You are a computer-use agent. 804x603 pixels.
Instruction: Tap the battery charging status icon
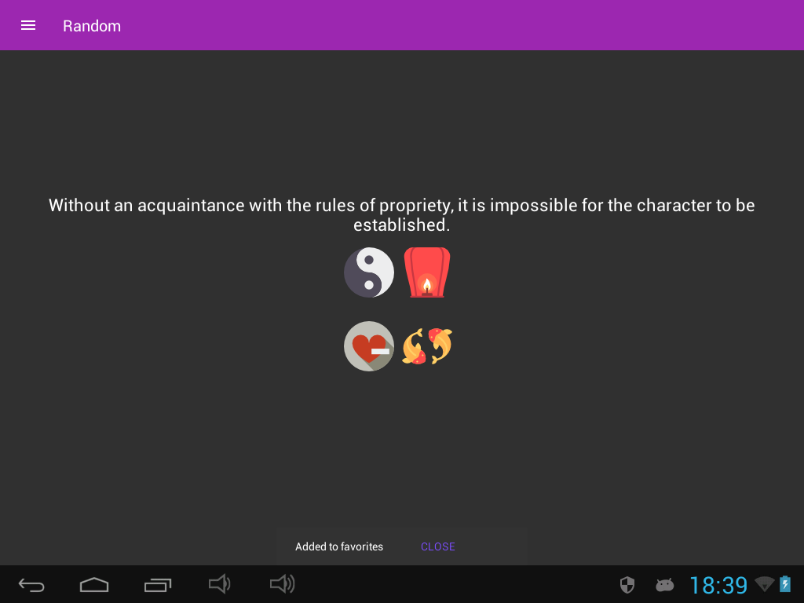785,584
